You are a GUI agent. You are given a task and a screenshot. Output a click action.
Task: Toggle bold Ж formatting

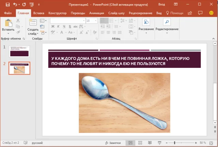(53, 27)
